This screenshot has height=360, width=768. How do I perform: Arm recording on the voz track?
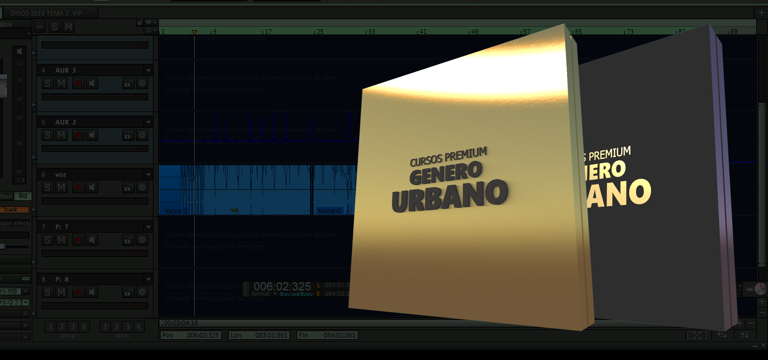click(78, 188)
